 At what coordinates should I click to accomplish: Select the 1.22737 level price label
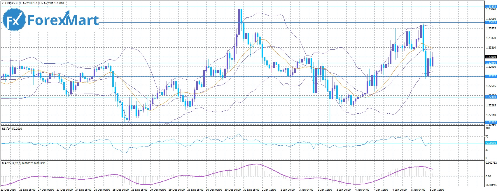pyautogui.click(x=491, y=76)
